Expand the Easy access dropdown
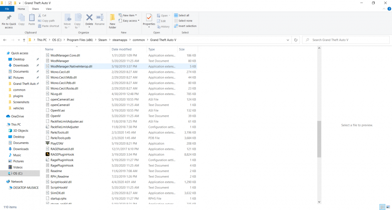392x210 pixels. (130, 21)
